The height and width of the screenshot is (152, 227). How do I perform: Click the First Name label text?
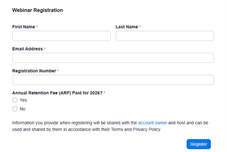24,27
